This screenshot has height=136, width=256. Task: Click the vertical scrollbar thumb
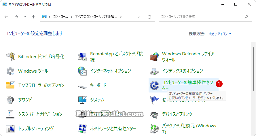[253, 69]
